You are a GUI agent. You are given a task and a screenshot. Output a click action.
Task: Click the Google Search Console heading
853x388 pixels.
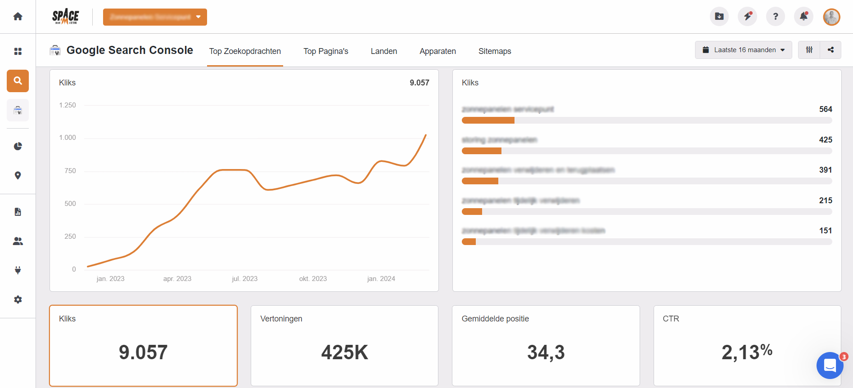click(130, 50)
